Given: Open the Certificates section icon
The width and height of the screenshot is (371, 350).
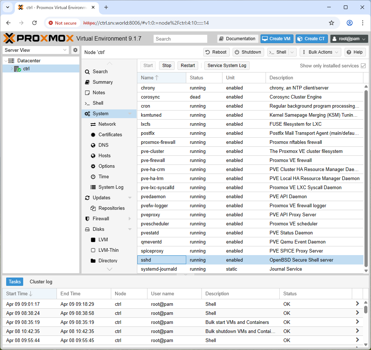Looking at the screenshot, I should [93, 135].
